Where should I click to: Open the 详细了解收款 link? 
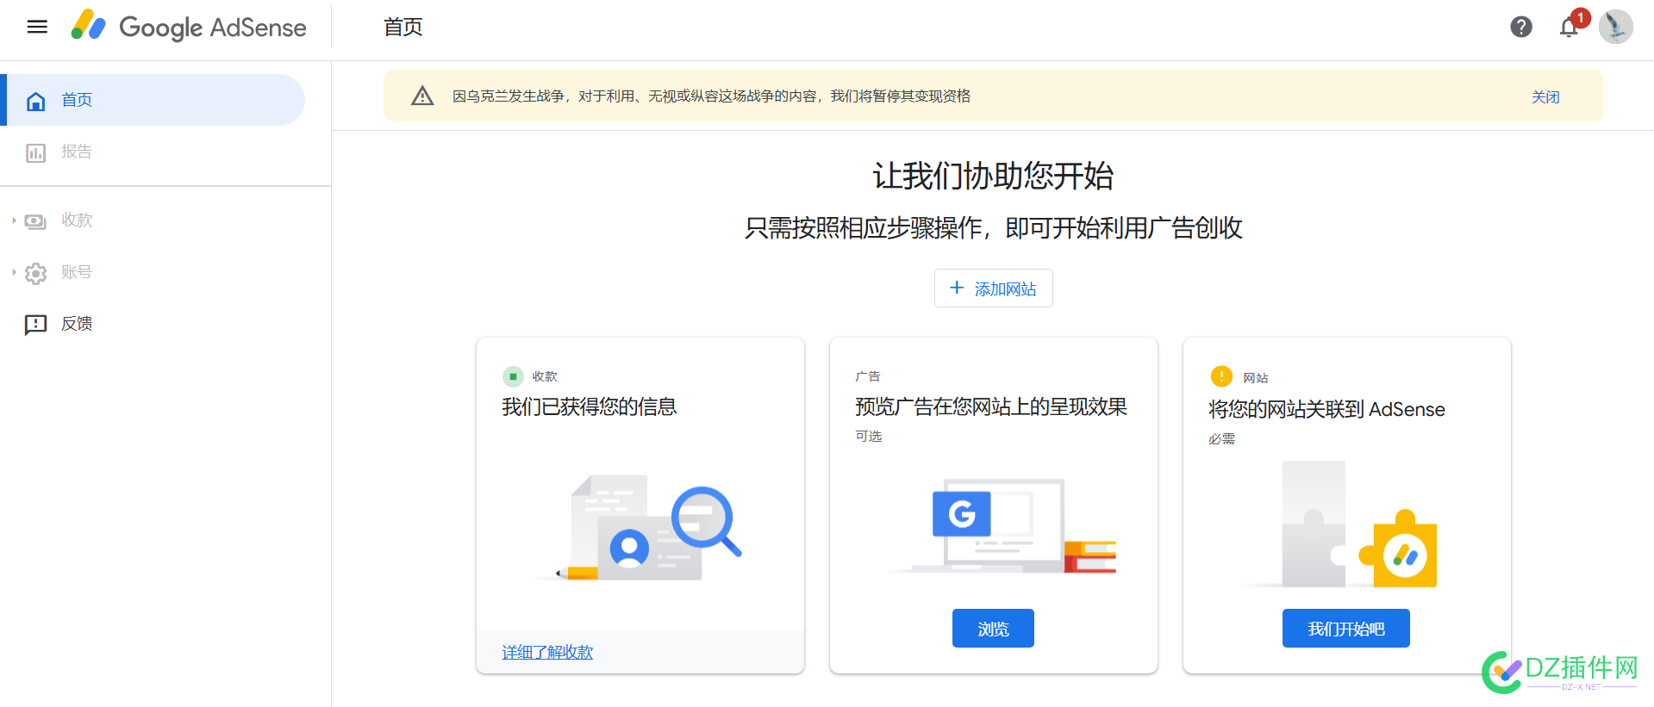[547, 652]
